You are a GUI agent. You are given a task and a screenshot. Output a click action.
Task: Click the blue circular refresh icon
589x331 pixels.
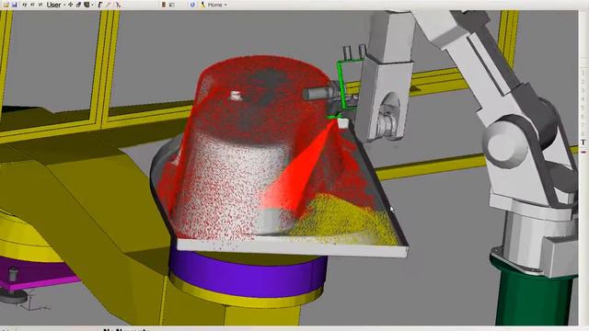192,5
